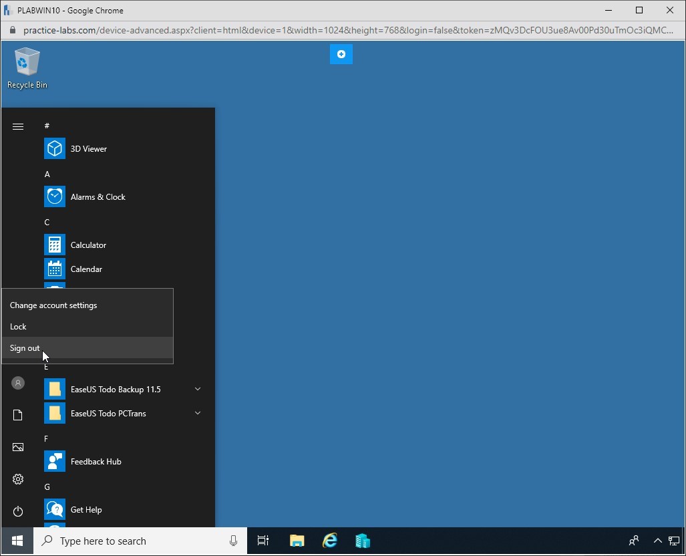This screenshot has height=556, width=686.
Task: Select Sign out from the account menu
Action: 88,348
